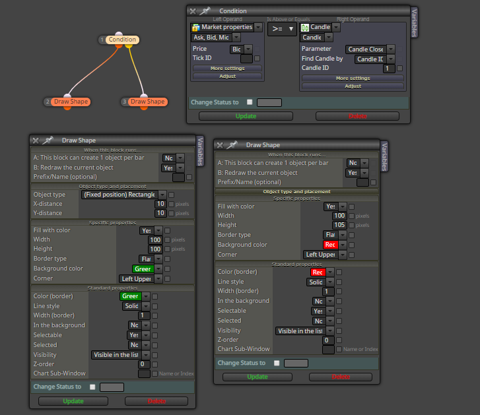Image resolution: width=480 pixels, height=415 pixels.
Task: Click Delete in right Draw Shape panel
Action: (341, 377)
